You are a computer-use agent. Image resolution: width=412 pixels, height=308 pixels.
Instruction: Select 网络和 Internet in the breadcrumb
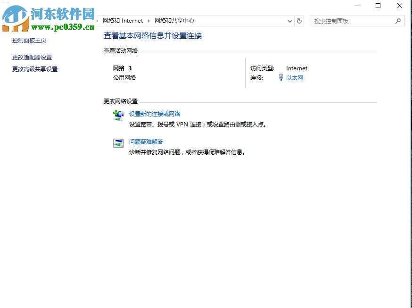click(x=124, y=21)
